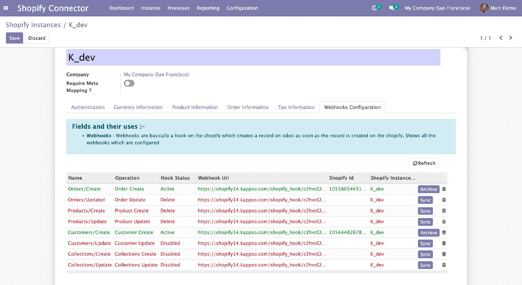522x285 pixels.
Task: Save the Shopify instance record
Action: tap(15, 38)
